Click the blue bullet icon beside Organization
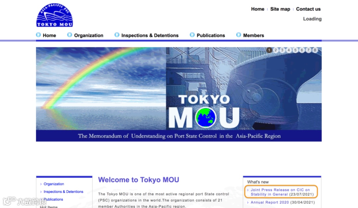This screenshot has width=358, height=208. 70,35
